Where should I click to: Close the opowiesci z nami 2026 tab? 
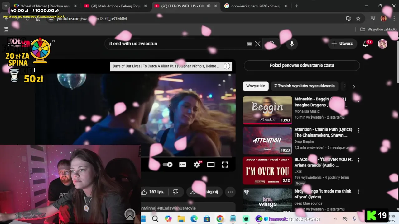(x=286, y=6)
